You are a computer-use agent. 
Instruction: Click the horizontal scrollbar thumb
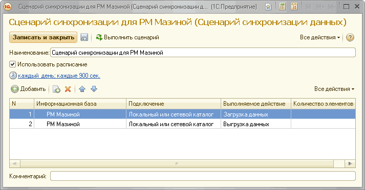(177, 164)
